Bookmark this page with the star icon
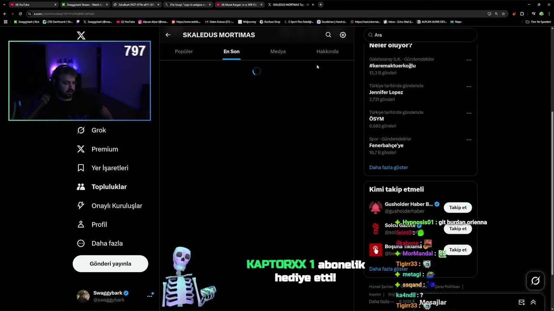This screenshot has width=554, height=311. point(503,13)
